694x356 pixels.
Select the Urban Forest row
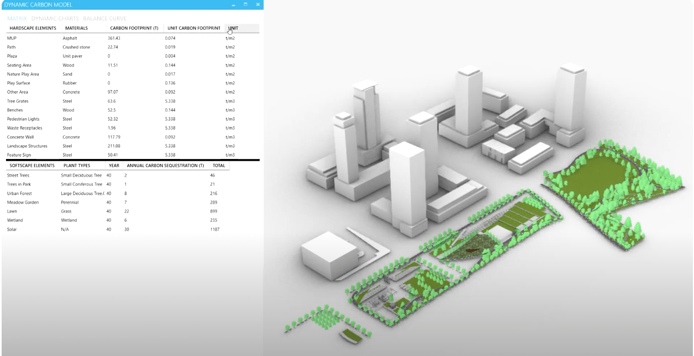coord(117,194)
